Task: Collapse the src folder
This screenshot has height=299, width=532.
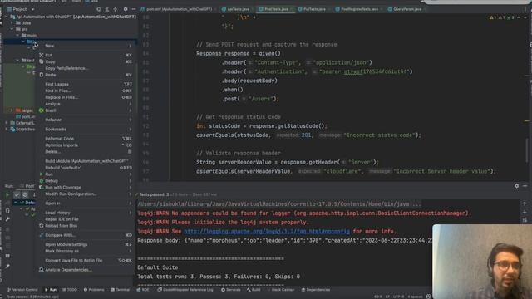Action: pyautogui.click(x=12, y=29)
